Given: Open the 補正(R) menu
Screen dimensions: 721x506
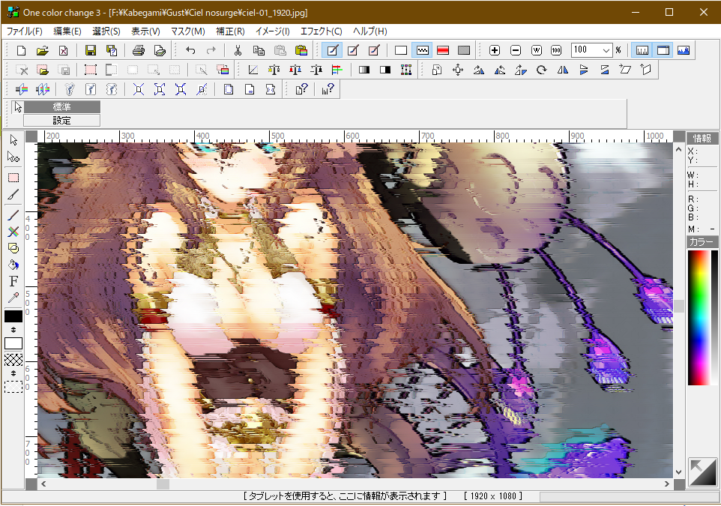Looking at the screenshot, I should click(x=230, y=31).
